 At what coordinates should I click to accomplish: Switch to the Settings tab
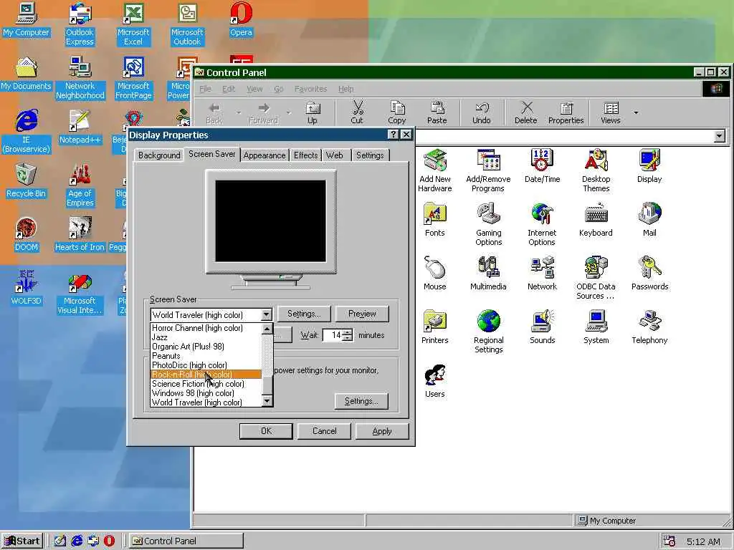[370, 155]
